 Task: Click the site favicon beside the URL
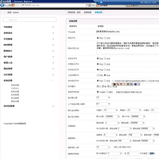[13, 5]
